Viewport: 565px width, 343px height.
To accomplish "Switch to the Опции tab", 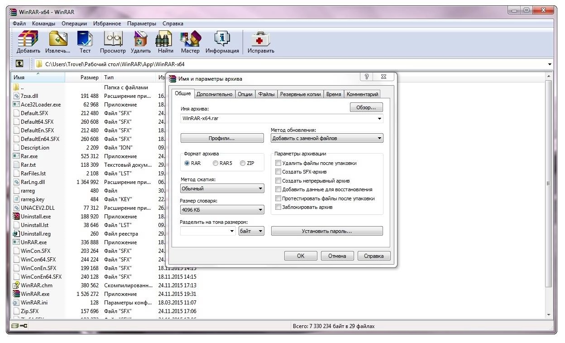I will (x=245, y=94).
